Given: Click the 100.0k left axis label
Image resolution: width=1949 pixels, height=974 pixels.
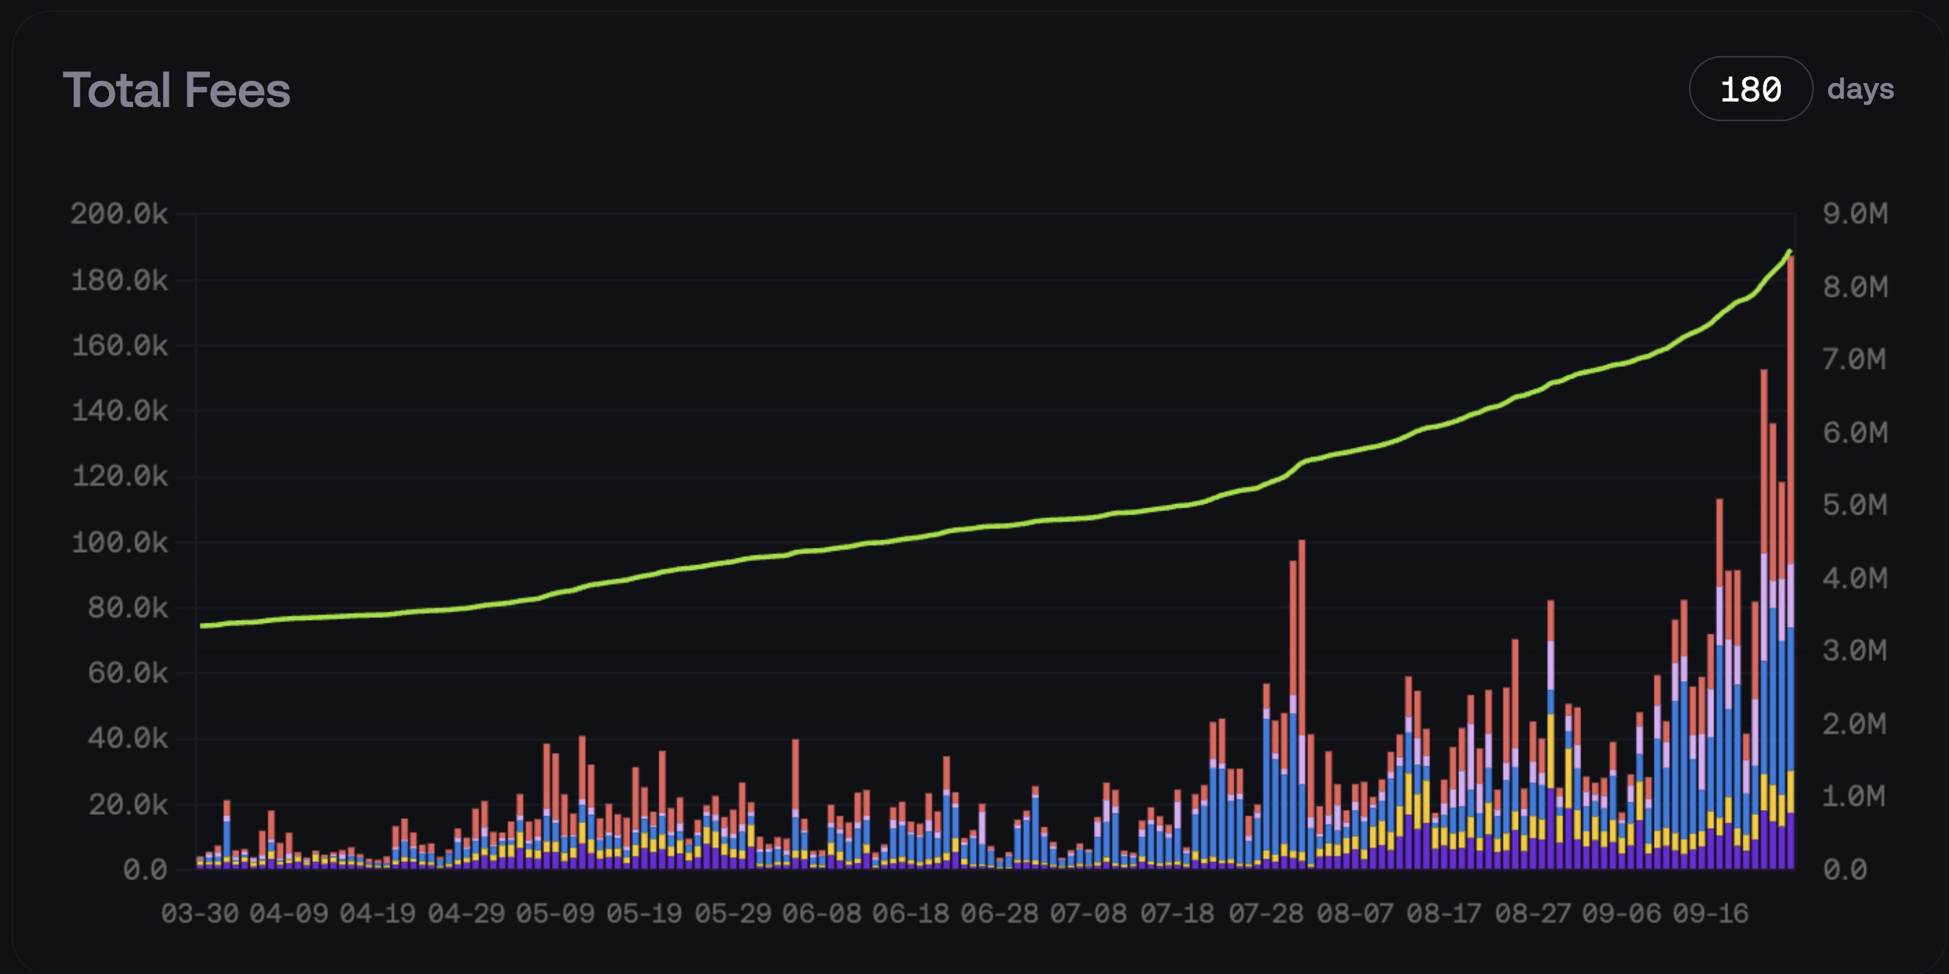Looking at the screenshot, I should pos(119,542).
